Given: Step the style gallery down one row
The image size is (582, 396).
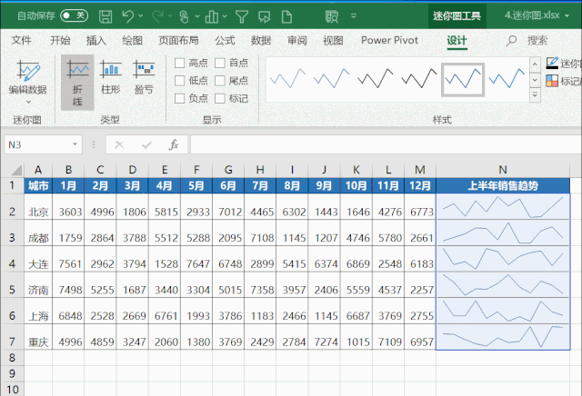Looking at the screenshot, I should coord(535,80).
